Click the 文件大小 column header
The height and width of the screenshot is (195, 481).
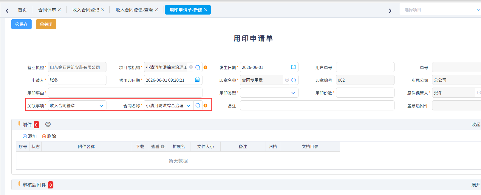tap(206, 147)
